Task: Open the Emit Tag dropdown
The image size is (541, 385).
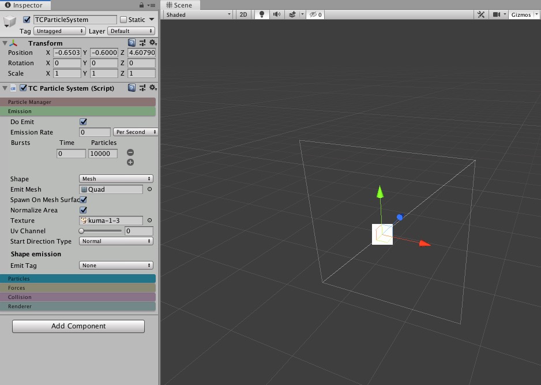Action: tap(116, 265)
